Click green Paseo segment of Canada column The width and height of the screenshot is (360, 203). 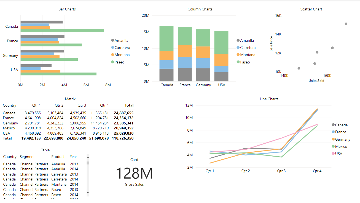point(166,38)
